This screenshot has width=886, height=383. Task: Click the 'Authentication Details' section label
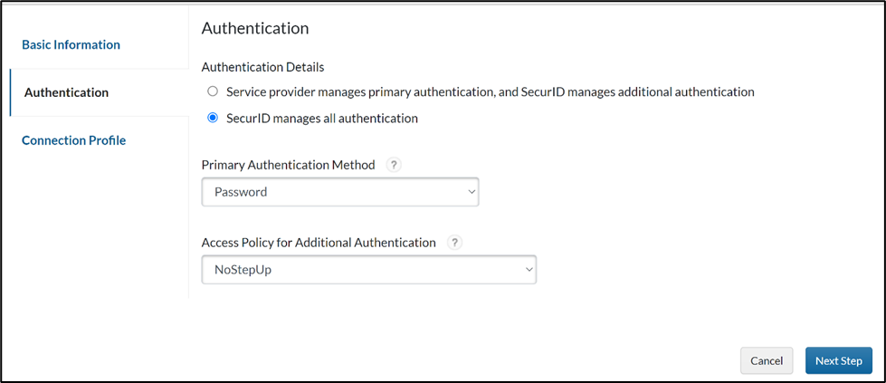coord(262,66)
